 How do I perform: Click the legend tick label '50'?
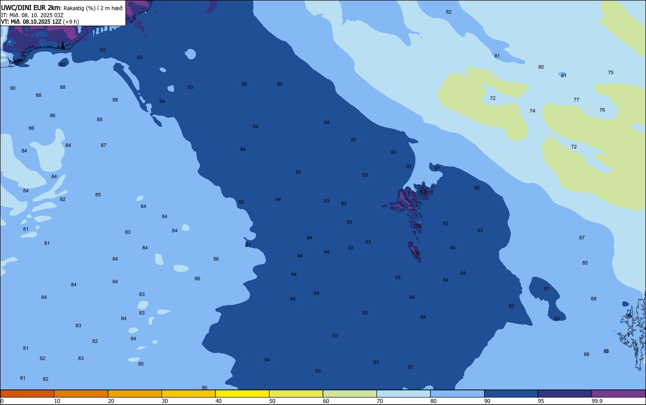(x=272, y=401)
